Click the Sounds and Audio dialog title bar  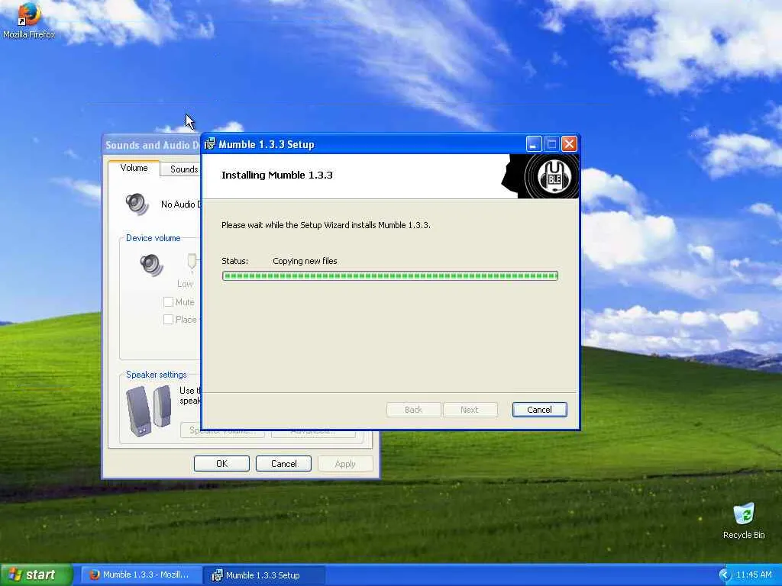click(x=152, y=145)
